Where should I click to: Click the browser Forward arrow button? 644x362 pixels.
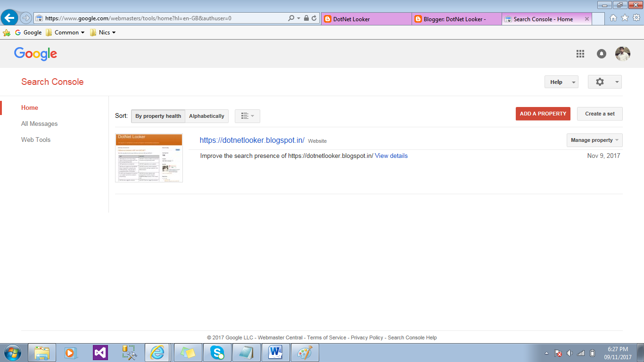tap(26, 18)
